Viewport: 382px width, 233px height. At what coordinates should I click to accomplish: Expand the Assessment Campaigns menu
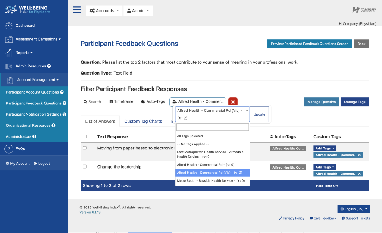point(38,39)
